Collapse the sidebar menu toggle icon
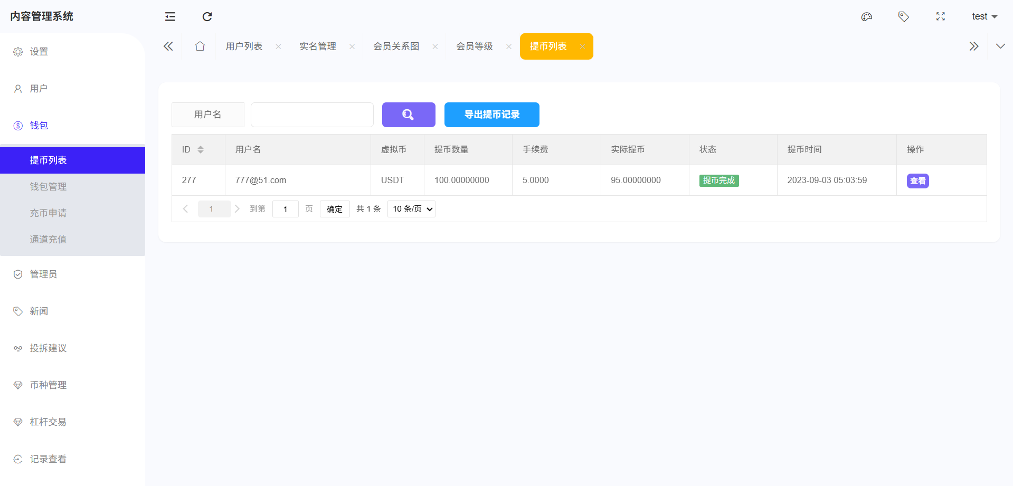Image resolution: width=1013 pixels, height=486 pixels. click(170, 17)
